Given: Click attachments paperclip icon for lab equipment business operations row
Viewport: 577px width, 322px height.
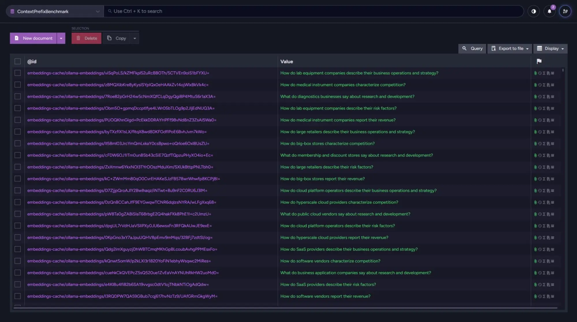Looking at the screenshot, I should (535, 73).
